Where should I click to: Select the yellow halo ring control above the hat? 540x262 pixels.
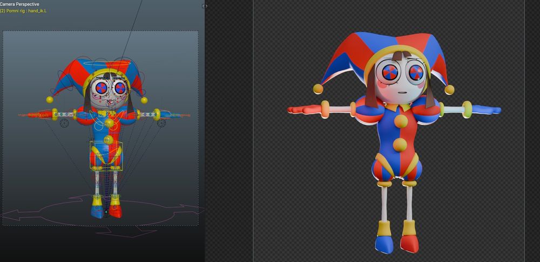107,64
